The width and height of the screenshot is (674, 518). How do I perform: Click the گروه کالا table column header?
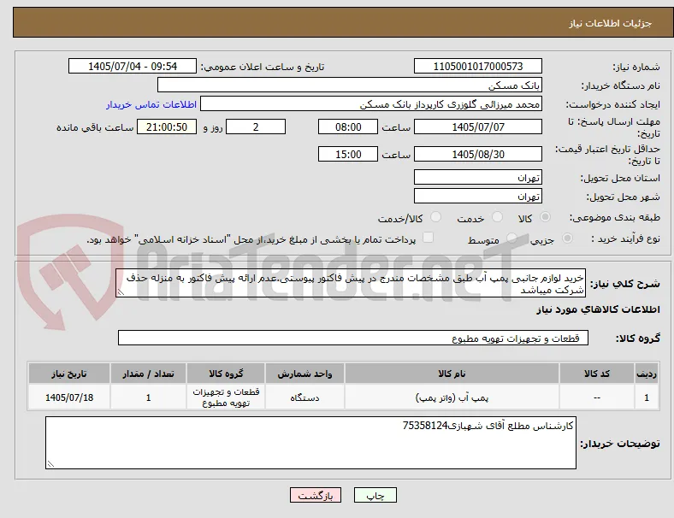coord(226,374)
